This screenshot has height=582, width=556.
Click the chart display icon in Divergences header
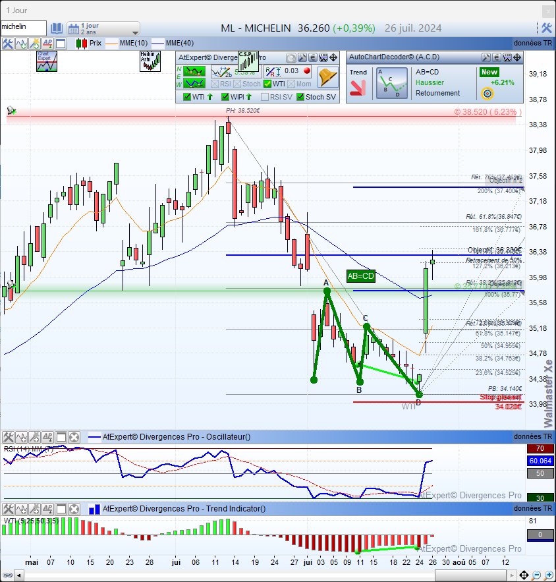(323, 57)
